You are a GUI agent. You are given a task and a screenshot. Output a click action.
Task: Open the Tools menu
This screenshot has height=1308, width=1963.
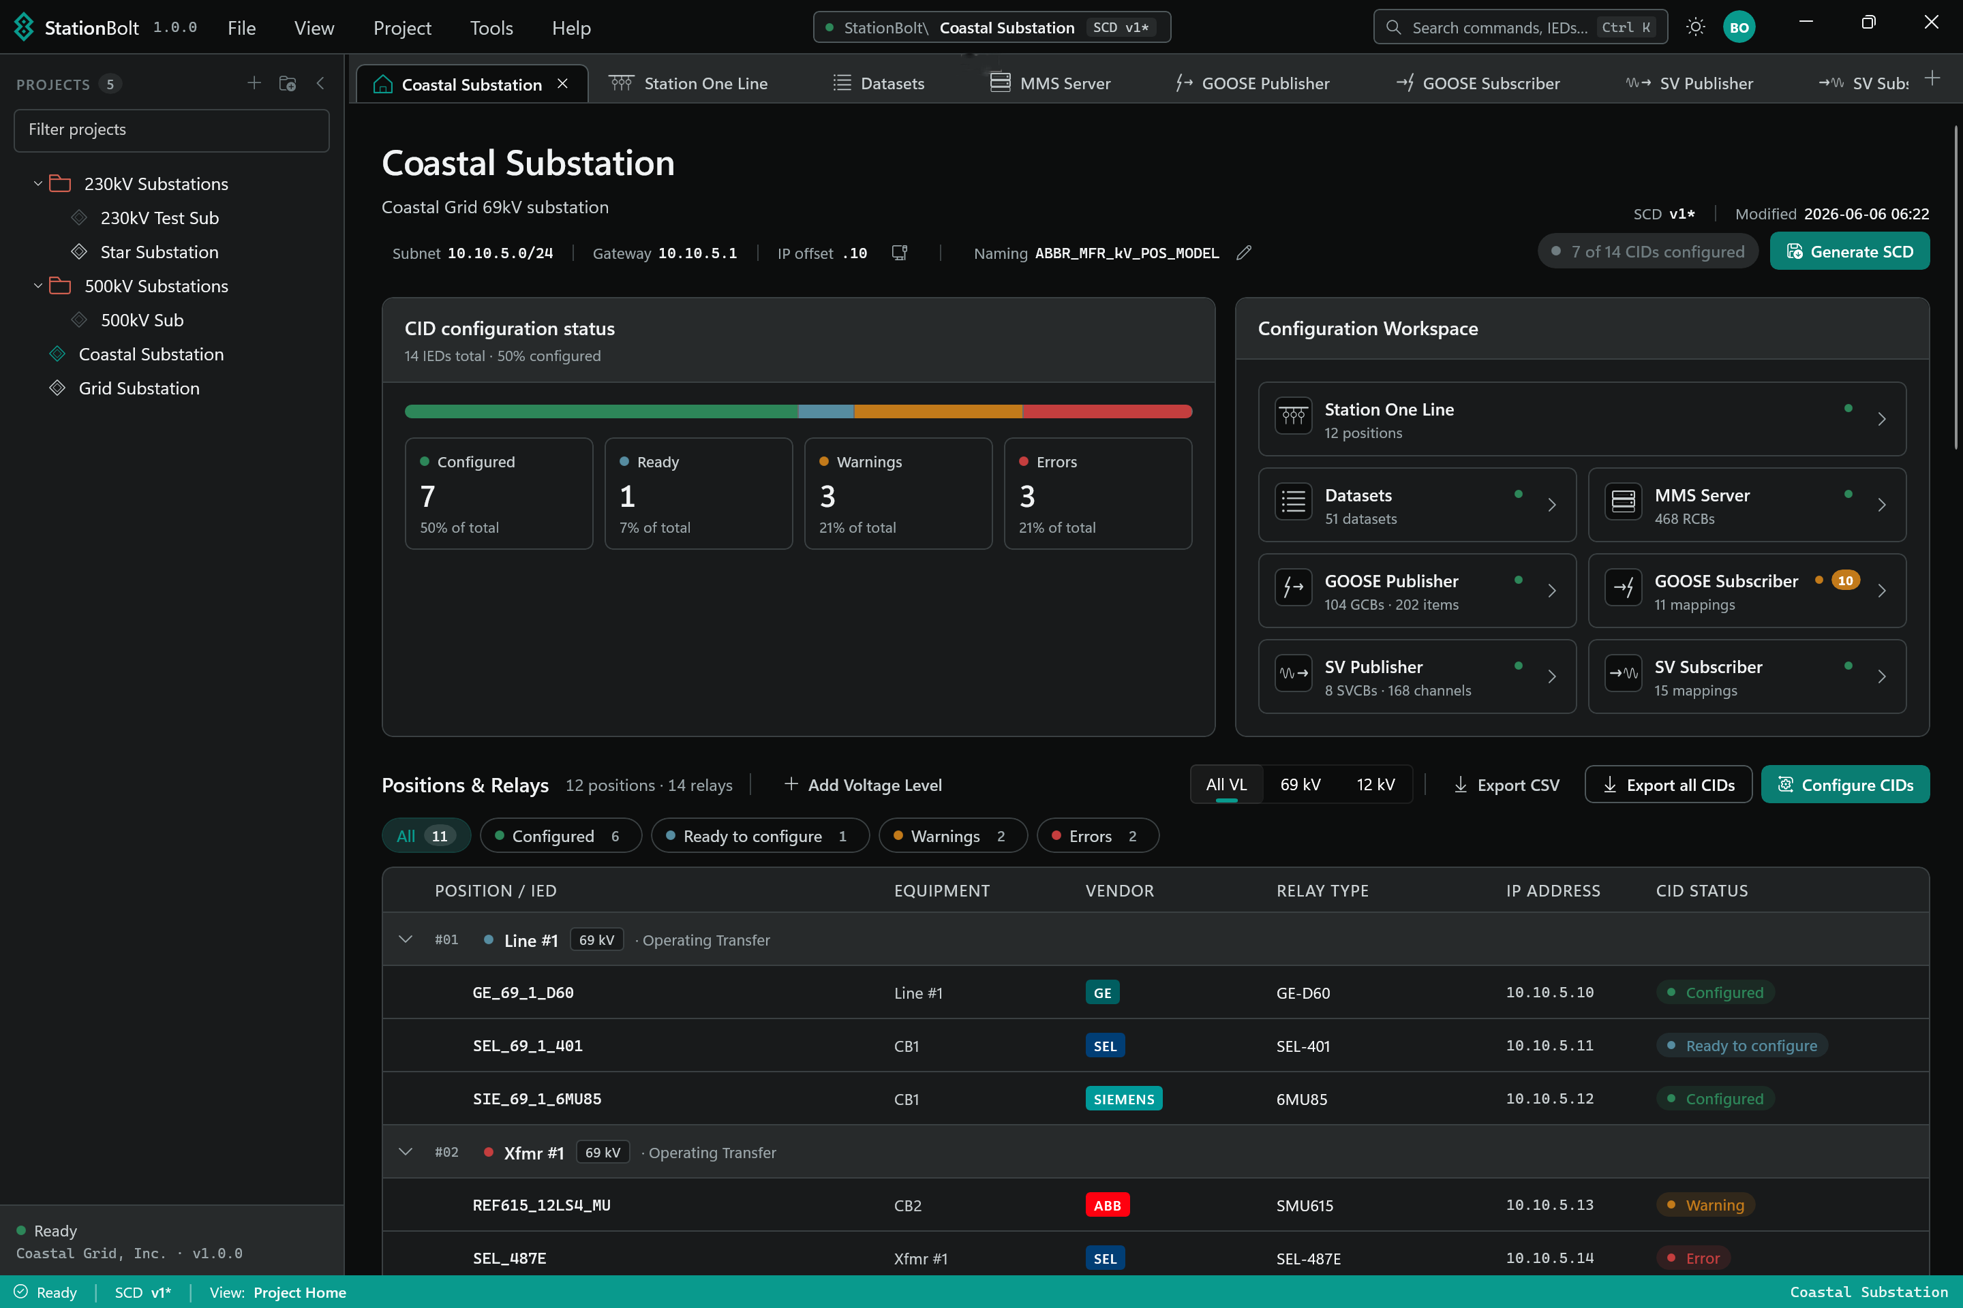(491, 27)
